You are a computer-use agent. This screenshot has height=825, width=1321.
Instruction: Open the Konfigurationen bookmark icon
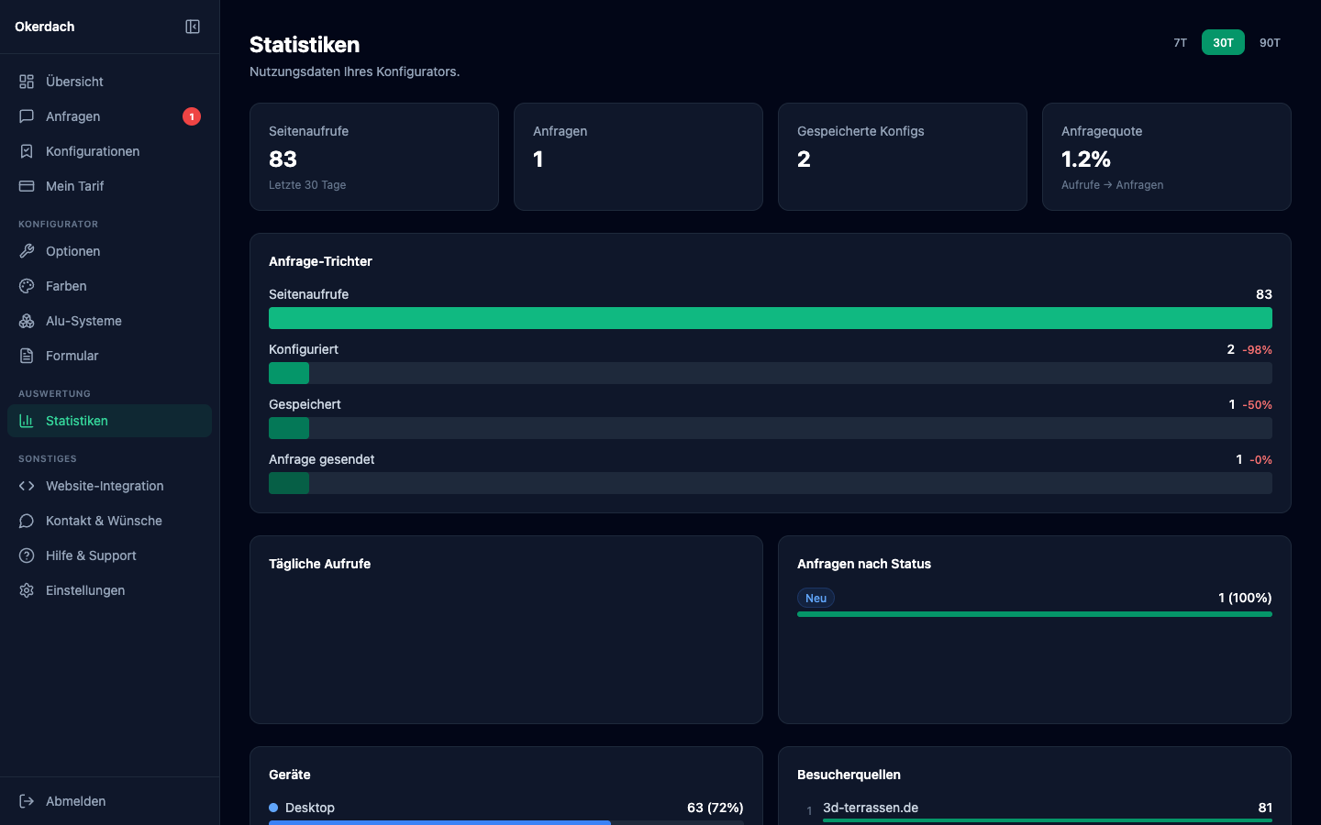27,151
